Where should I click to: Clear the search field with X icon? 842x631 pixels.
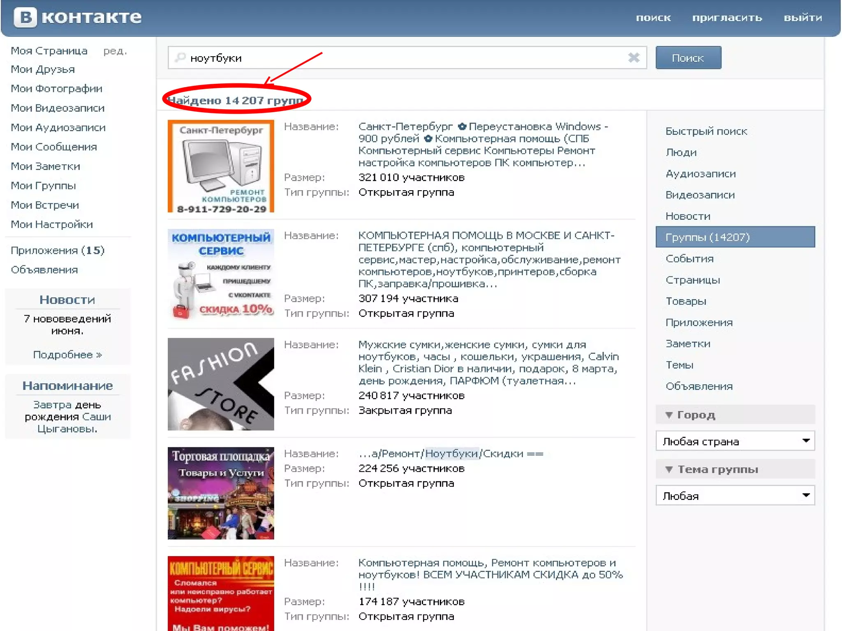(634, 58)
